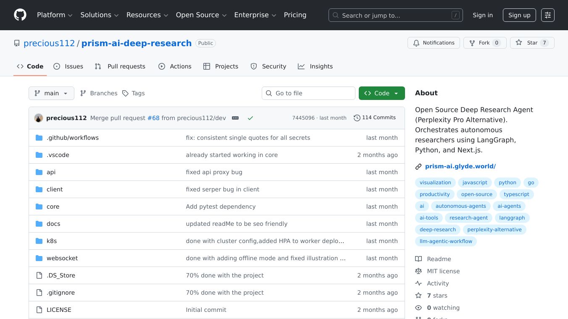The image size is (568, 319).
Task: Click the Go to file field
Action: click(x=308, y=93)
